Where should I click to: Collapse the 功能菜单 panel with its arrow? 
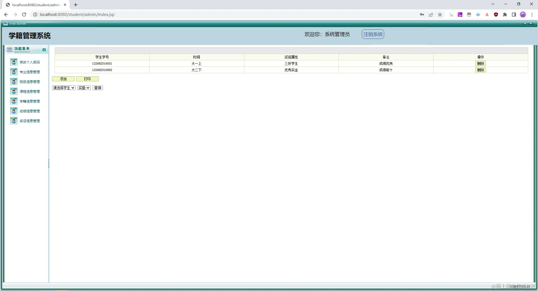pyautogui.click(x=44, y=50)
